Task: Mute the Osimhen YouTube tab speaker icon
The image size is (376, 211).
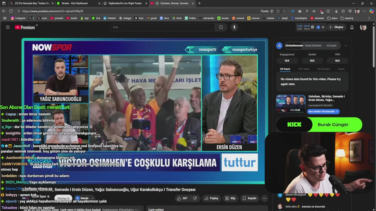Action: click(x=157, y=3)
